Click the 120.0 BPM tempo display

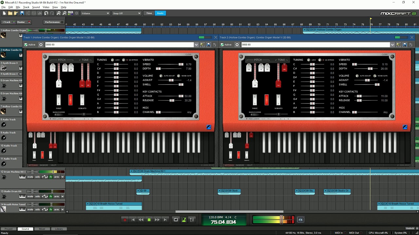pos(216,217)
